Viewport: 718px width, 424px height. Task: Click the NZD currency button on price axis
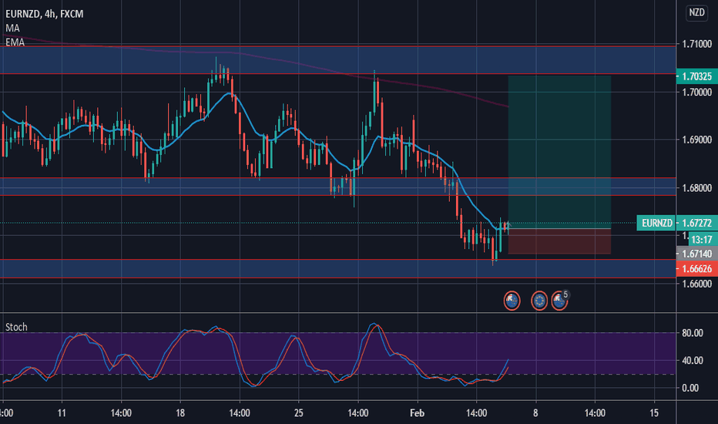tap(696, 12)
